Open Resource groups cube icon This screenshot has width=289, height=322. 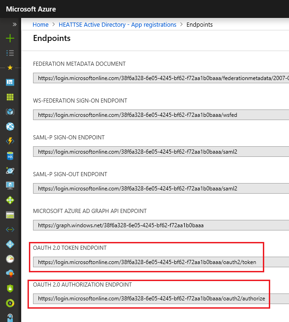(x=10, y=112)
